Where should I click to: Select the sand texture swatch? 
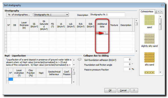click(x=149, y=20)
